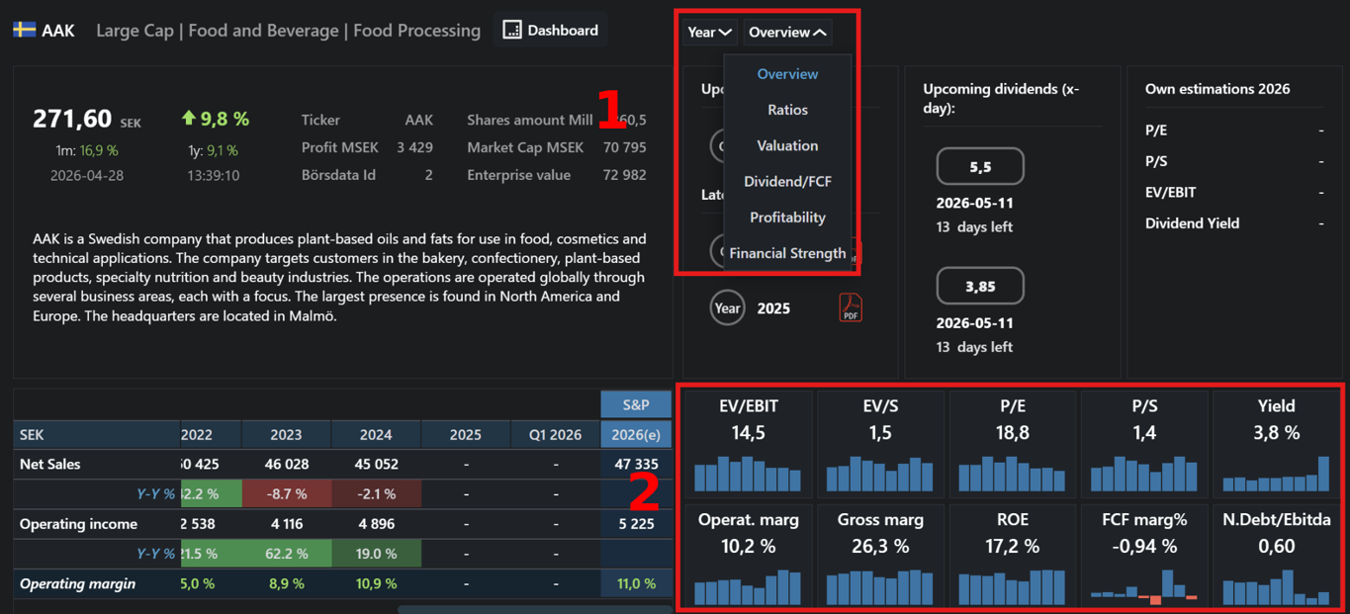Click the round Year badge beside 2025
This screenshot has height=614, width=1350.
(727, 307)
